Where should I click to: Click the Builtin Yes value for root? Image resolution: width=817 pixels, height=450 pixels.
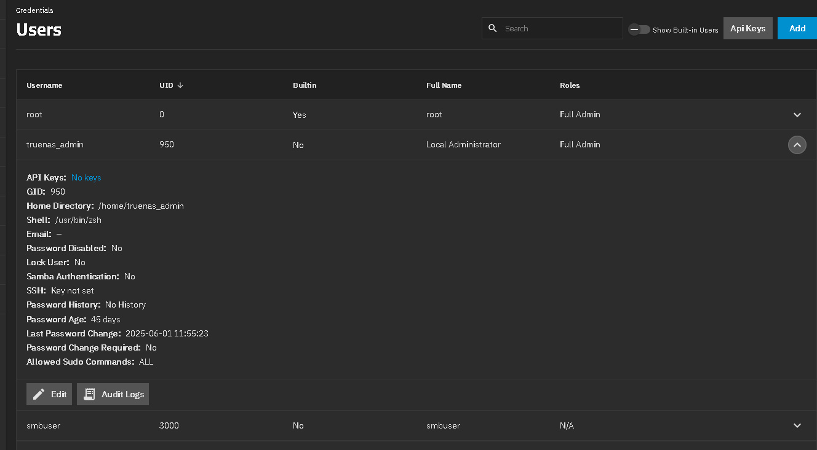point(300,115)
